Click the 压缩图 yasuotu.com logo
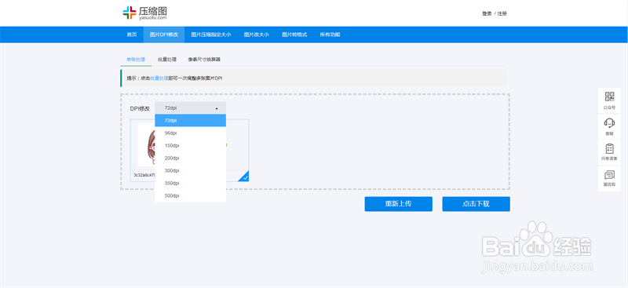Screen dimensions: 628x288 pyautogui.click(x=144, y=13)
